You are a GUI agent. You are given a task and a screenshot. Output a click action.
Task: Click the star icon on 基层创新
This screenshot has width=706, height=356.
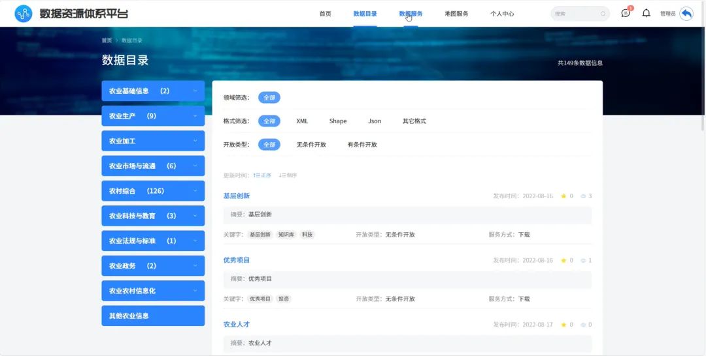point(563,196)
